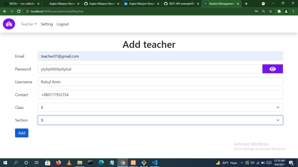Close the Student Management tab

pos(238,4)
